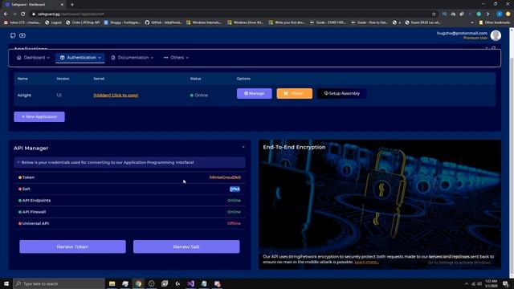514x289 pixels.
Task: Open the Authentication dropdown menu
Action: 80,58
